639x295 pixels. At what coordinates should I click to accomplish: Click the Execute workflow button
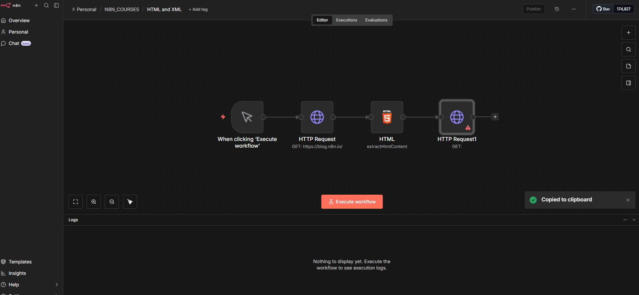352,202
